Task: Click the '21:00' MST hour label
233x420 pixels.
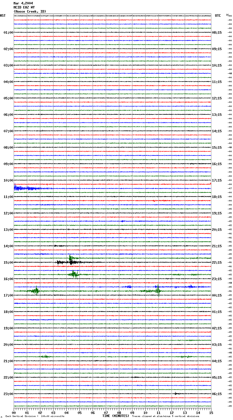Action: pos(8,361)
